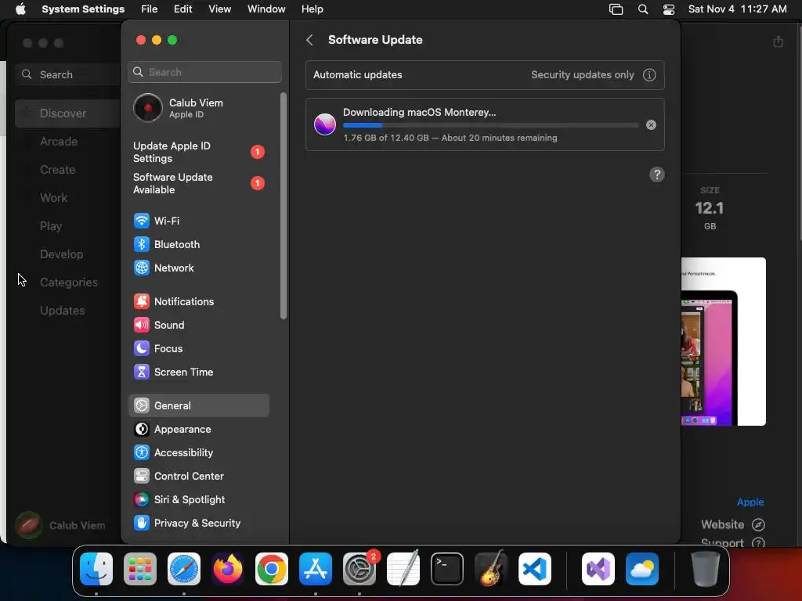The height and width of the screenshot is (601, 802).
Task: Open TextEdit from the Dock
Action: point(403,569)
